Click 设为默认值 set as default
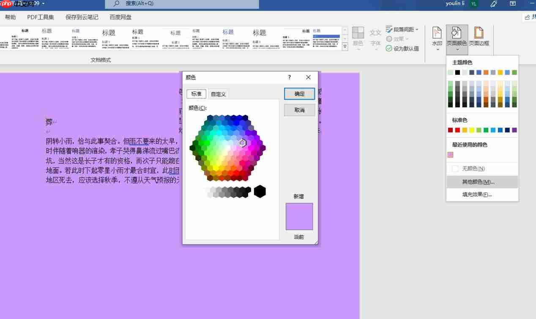This screenshot has height=319, width=536. pyautogui.click(x=402, y=49)
